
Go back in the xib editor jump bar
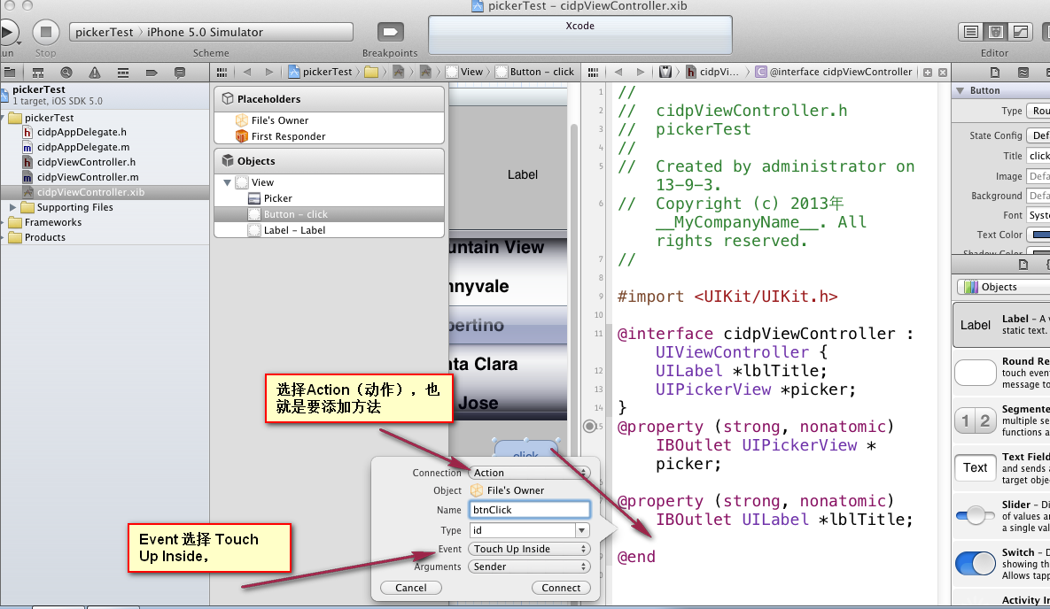(x=247, y=73)
